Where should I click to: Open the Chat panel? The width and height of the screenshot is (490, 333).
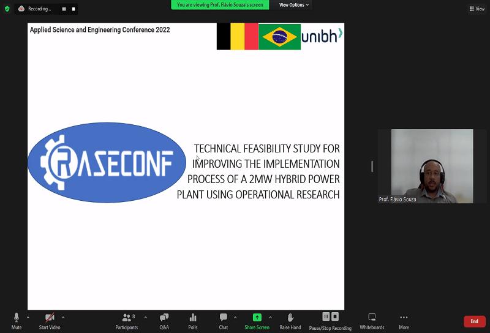(x=223, y=321)
